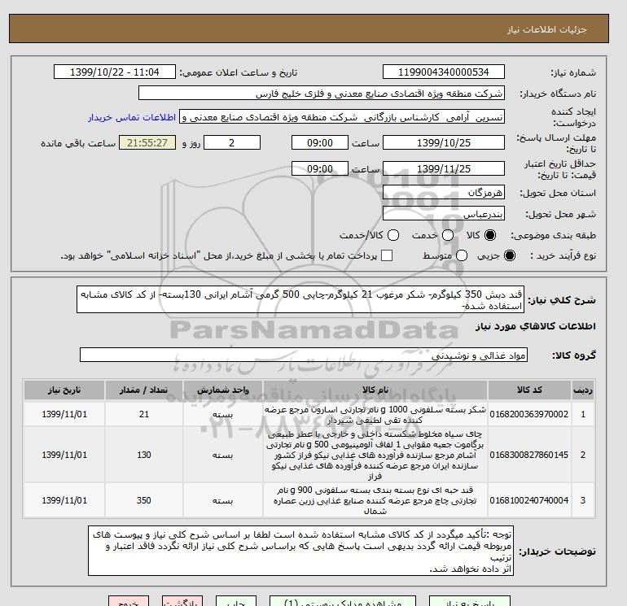Click the remaining days field showing 2

point(232,142)
